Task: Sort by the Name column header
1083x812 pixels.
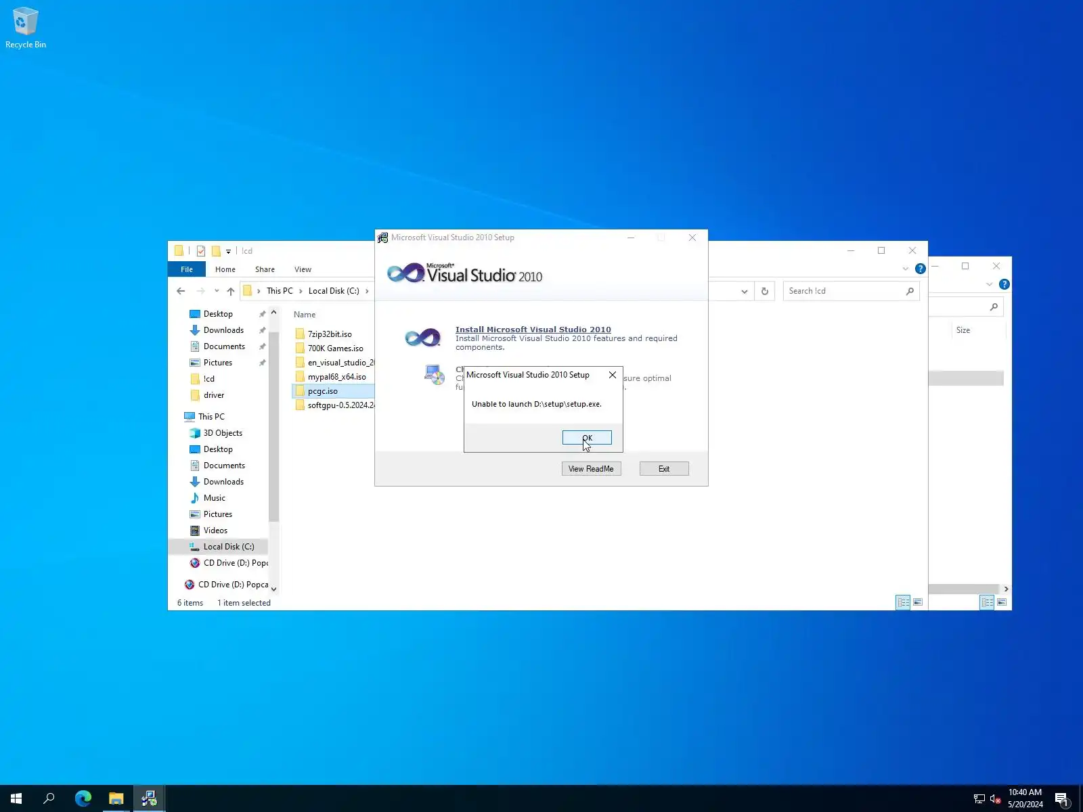Action: [x=305, y=315]
